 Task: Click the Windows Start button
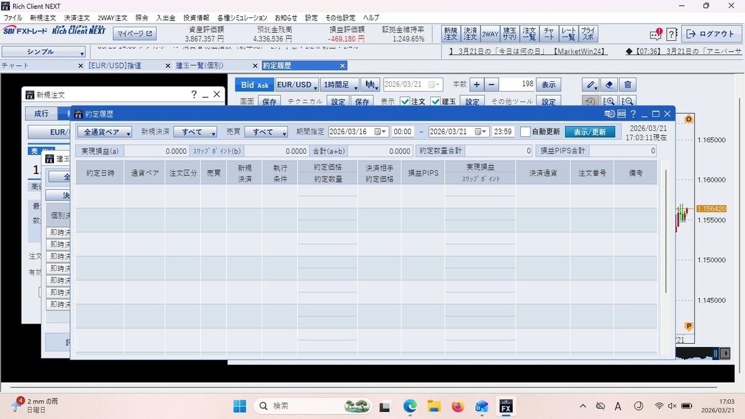(x=240, y=406)
